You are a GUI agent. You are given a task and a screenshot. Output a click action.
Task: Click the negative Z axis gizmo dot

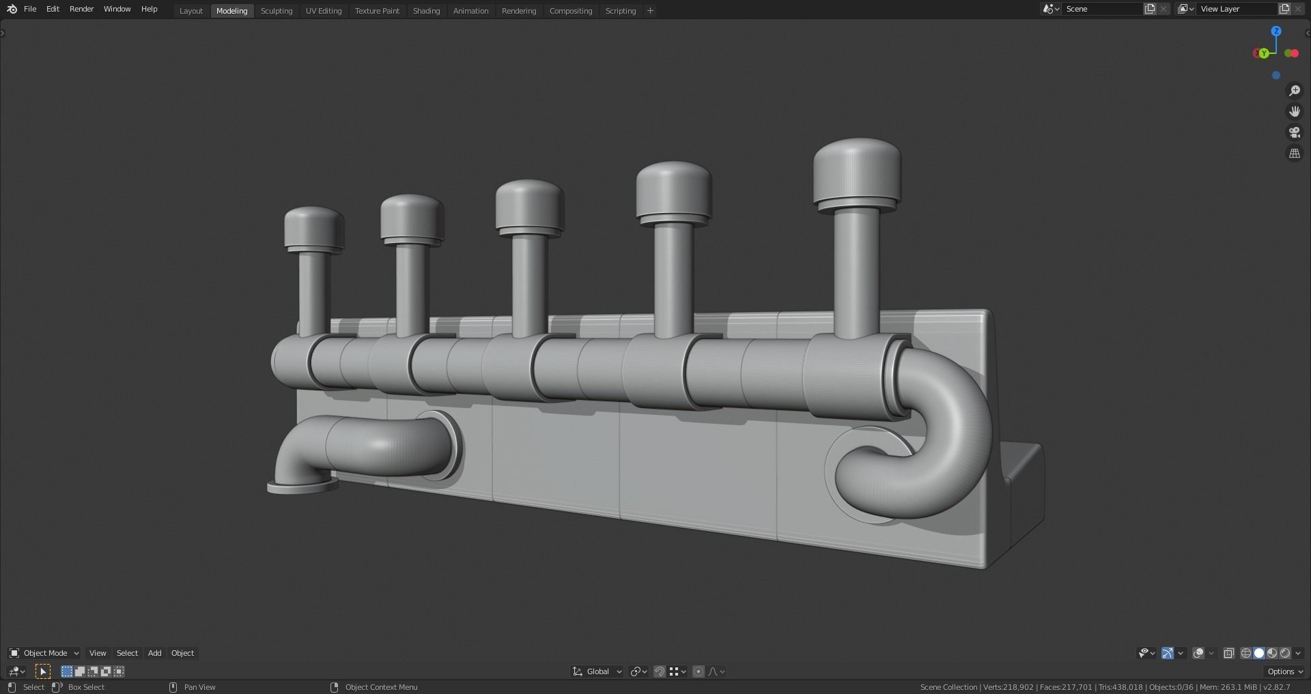coord(1276,75)
